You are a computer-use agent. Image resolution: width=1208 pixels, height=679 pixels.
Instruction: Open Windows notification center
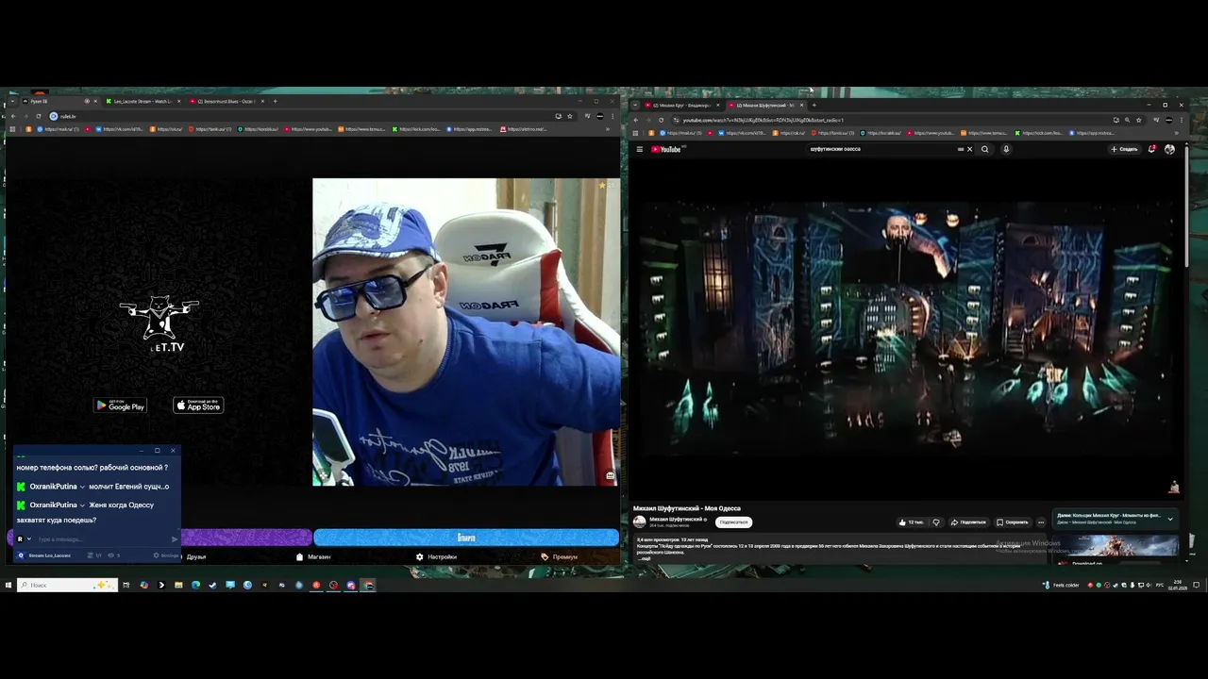point(1197,585)
